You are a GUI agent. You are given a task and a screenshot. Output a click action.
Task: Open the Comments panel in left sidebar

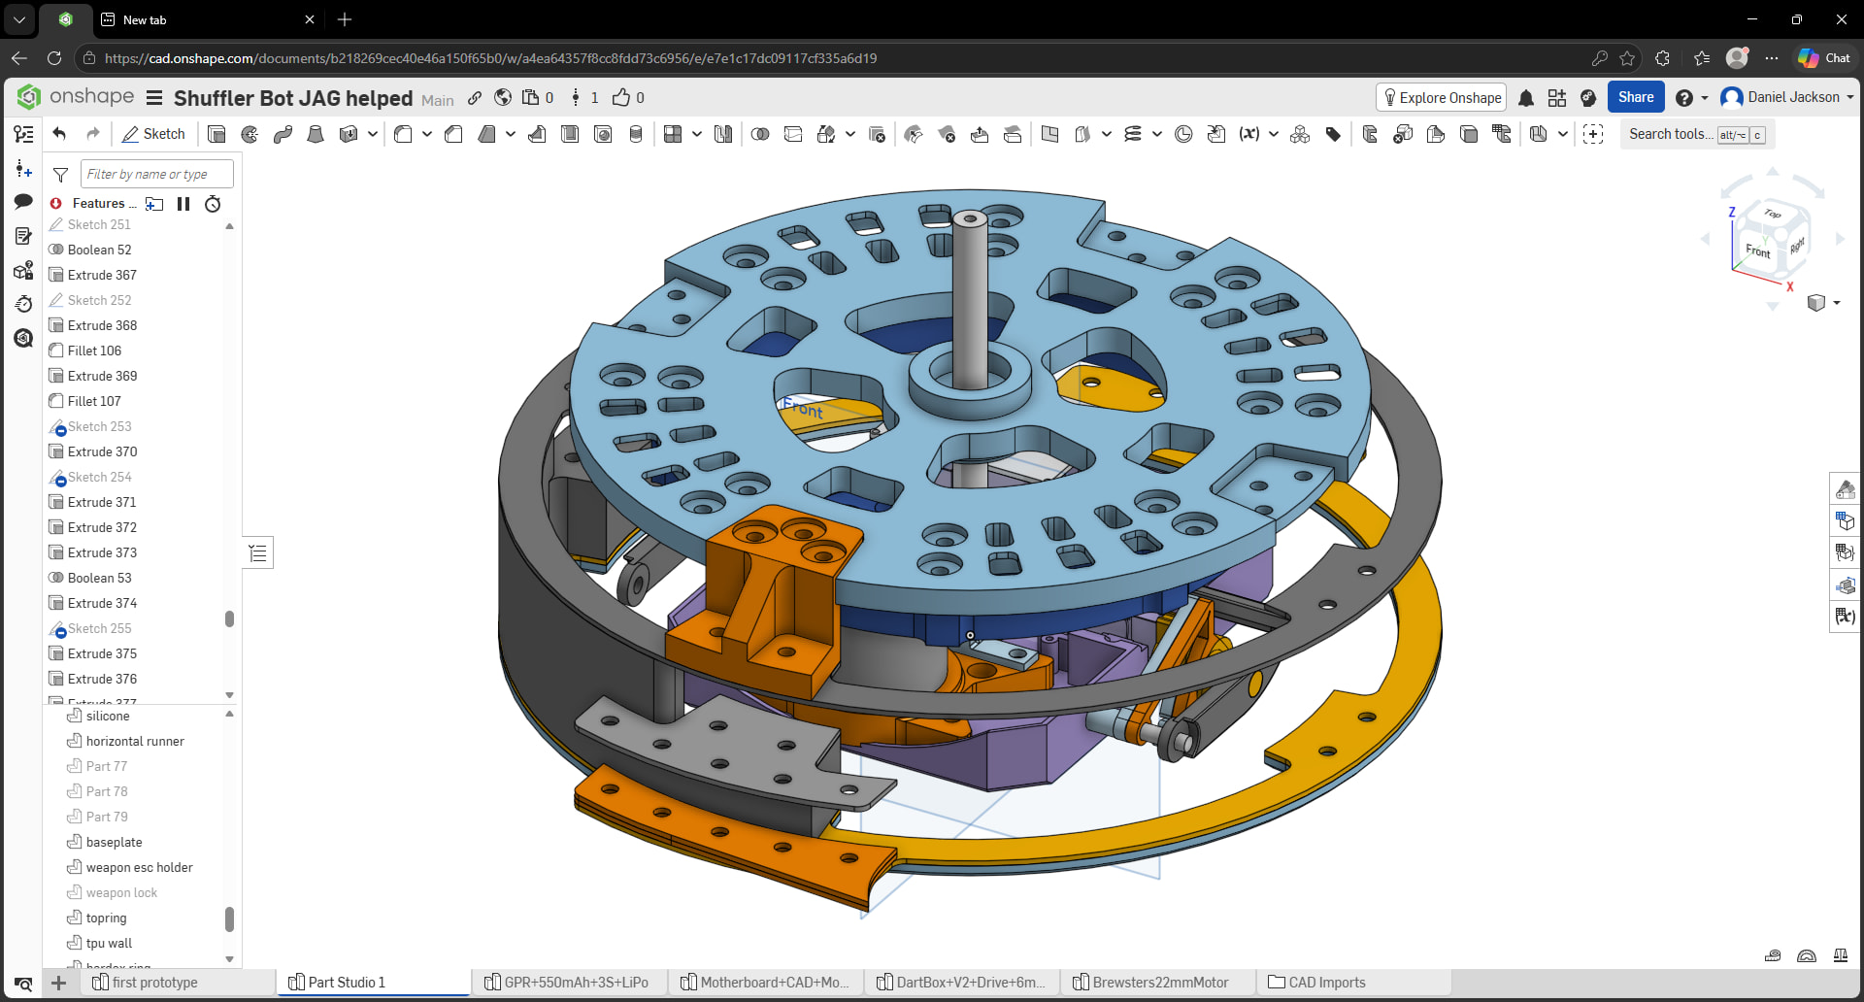pyautogui.click(x=23, y=202)
